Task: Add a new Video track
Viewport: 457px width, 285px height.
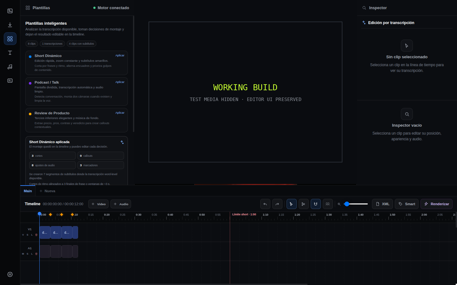Action: tap(98, 204)
